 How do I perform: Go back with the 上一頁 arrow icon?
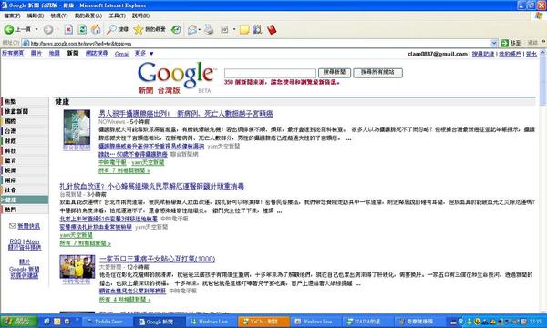point(9,30)
